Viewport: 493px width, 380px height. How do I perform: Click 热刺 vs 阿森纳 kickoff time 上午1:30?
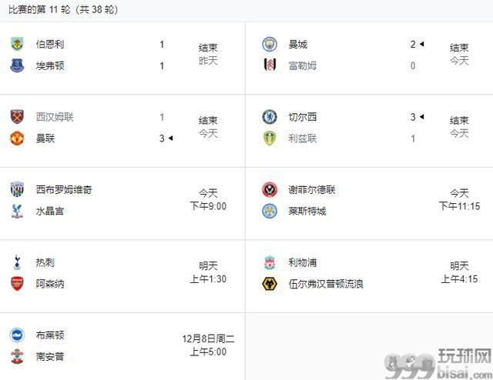click(x=208, y=279)
